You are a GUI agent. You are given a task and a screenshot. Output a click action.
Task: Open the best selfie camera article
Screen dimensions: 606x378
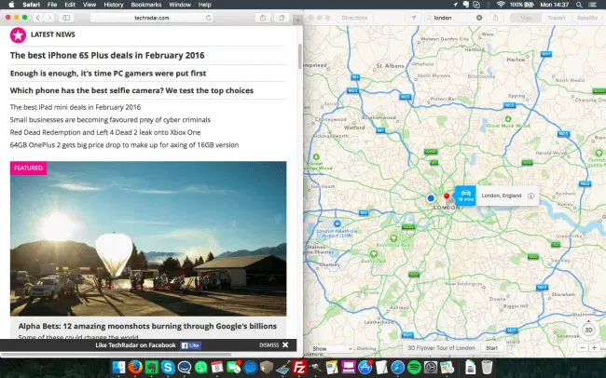click(x=131, y=90)
